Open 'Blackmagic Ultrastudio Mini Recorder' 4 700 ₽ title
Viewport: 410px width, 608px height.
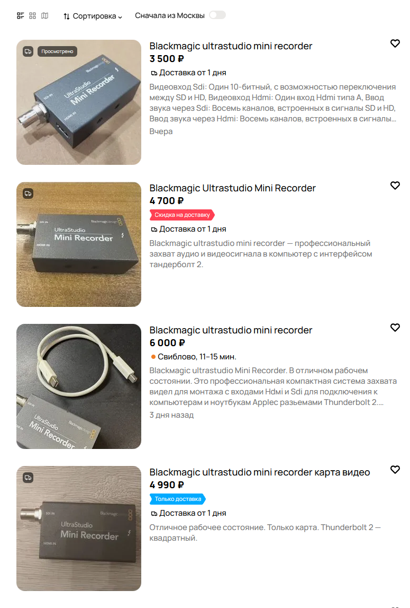[x=232, y=188]
